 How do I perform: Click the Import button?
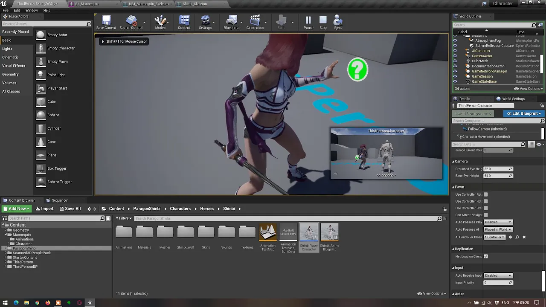(44, 209)
